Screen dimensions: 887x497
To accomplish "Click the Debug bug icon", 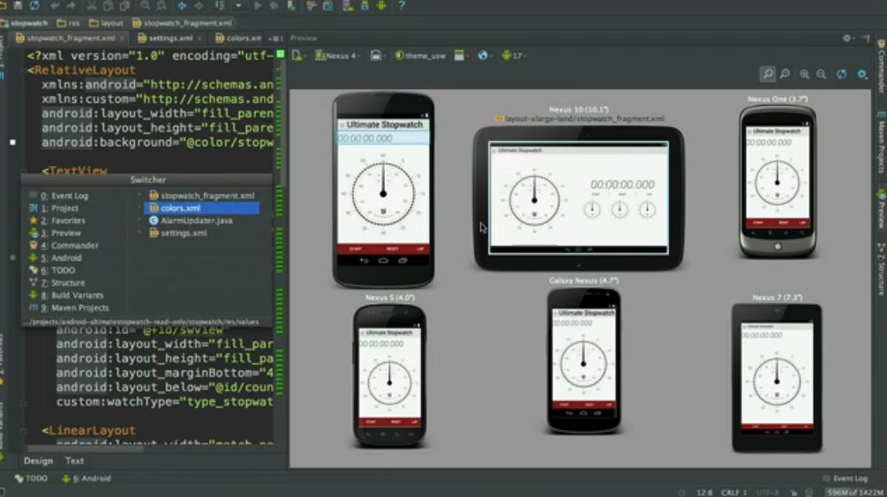I will (274, 5).
